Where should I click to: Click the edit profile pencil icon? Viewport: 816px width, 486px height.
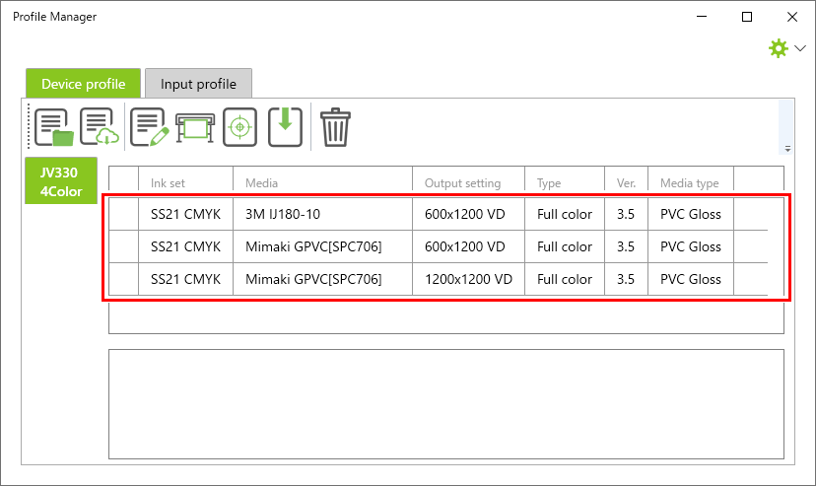point(149,127)
